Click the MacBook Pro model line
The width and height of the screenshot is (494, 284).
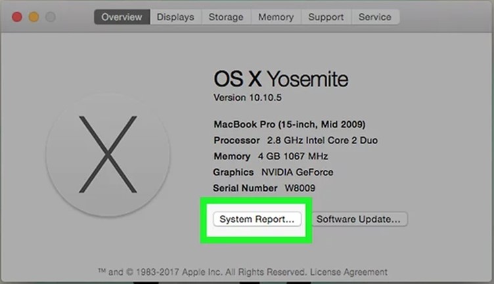290,124
